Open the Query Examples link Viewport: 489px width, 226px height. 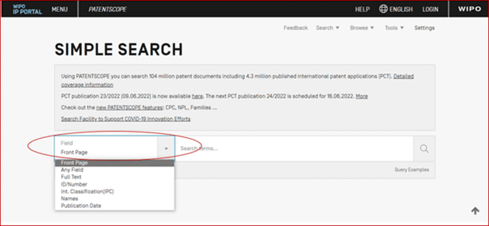412,169
